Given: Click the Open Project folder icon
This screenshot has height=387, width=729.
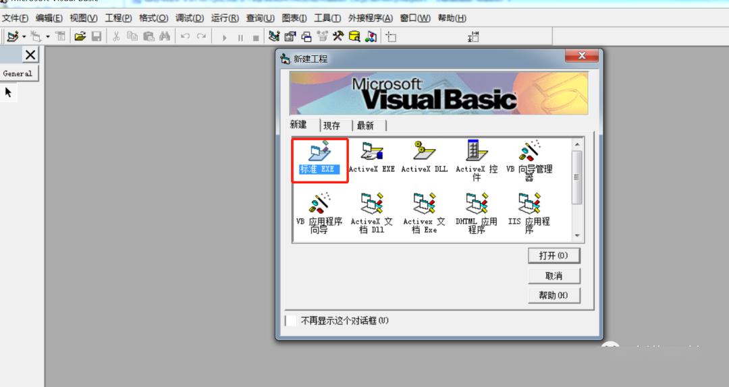Looking at the screenshot, I should click(80, 36).
